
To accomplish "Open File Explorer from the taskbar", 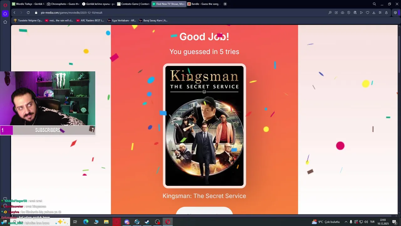I will (106, 222).
